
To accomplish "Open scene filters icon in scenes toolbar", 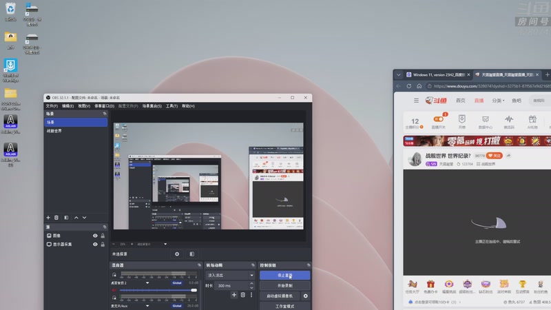I will pyautogui.click(x=66, y=218).
